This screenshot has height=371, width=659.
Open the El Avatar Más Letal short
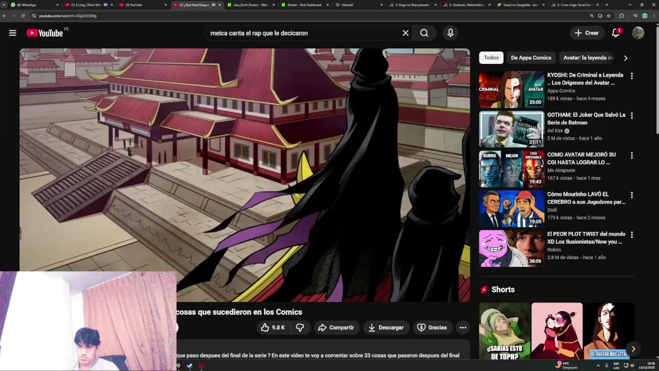tap(609, 331)
